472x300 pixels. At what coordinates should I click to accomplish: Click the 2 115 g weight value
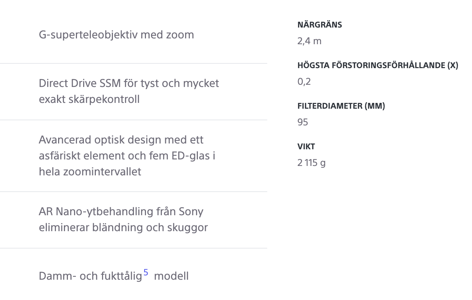coord(312,163)
